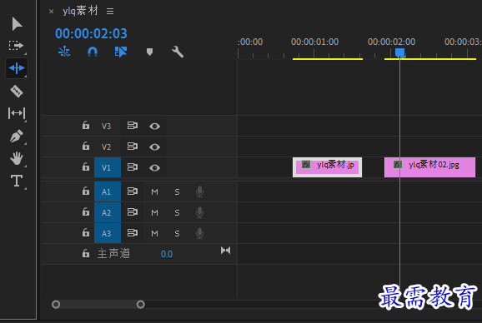
Task: Open timeline display settings wrench
Action: point(178,52)
